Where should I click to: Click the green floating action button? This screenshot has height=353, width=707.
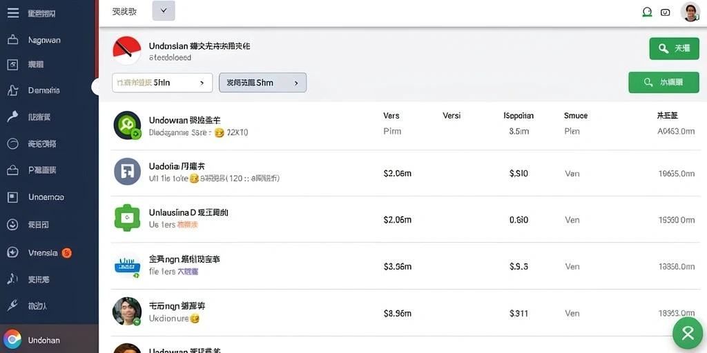point(687,333)
